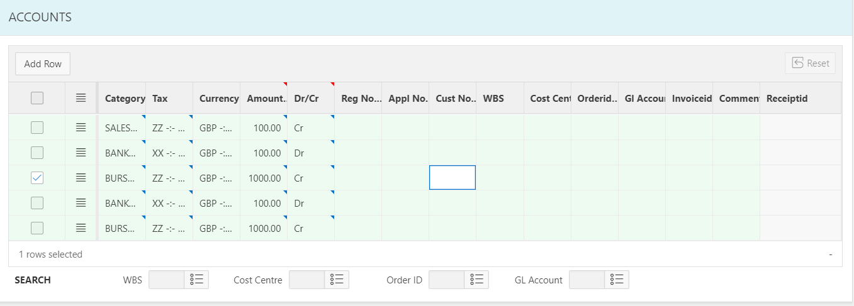
Task: Click the Comment column header
Action: [x=736, y=98]
